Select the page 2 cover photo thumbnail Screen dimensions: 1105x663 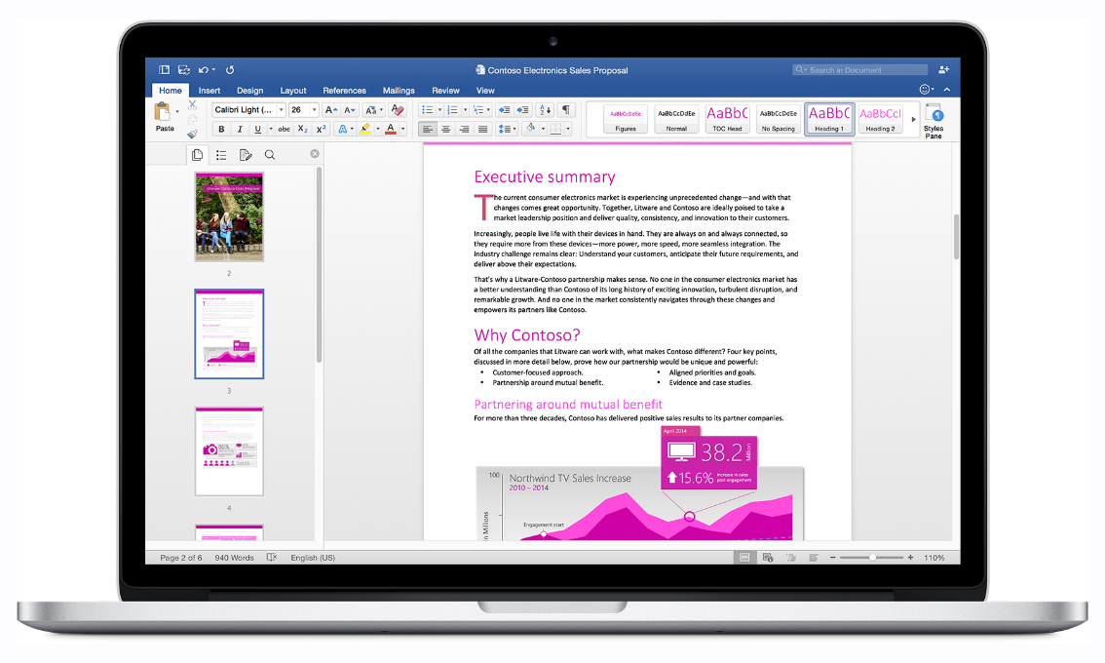(229, 217)
